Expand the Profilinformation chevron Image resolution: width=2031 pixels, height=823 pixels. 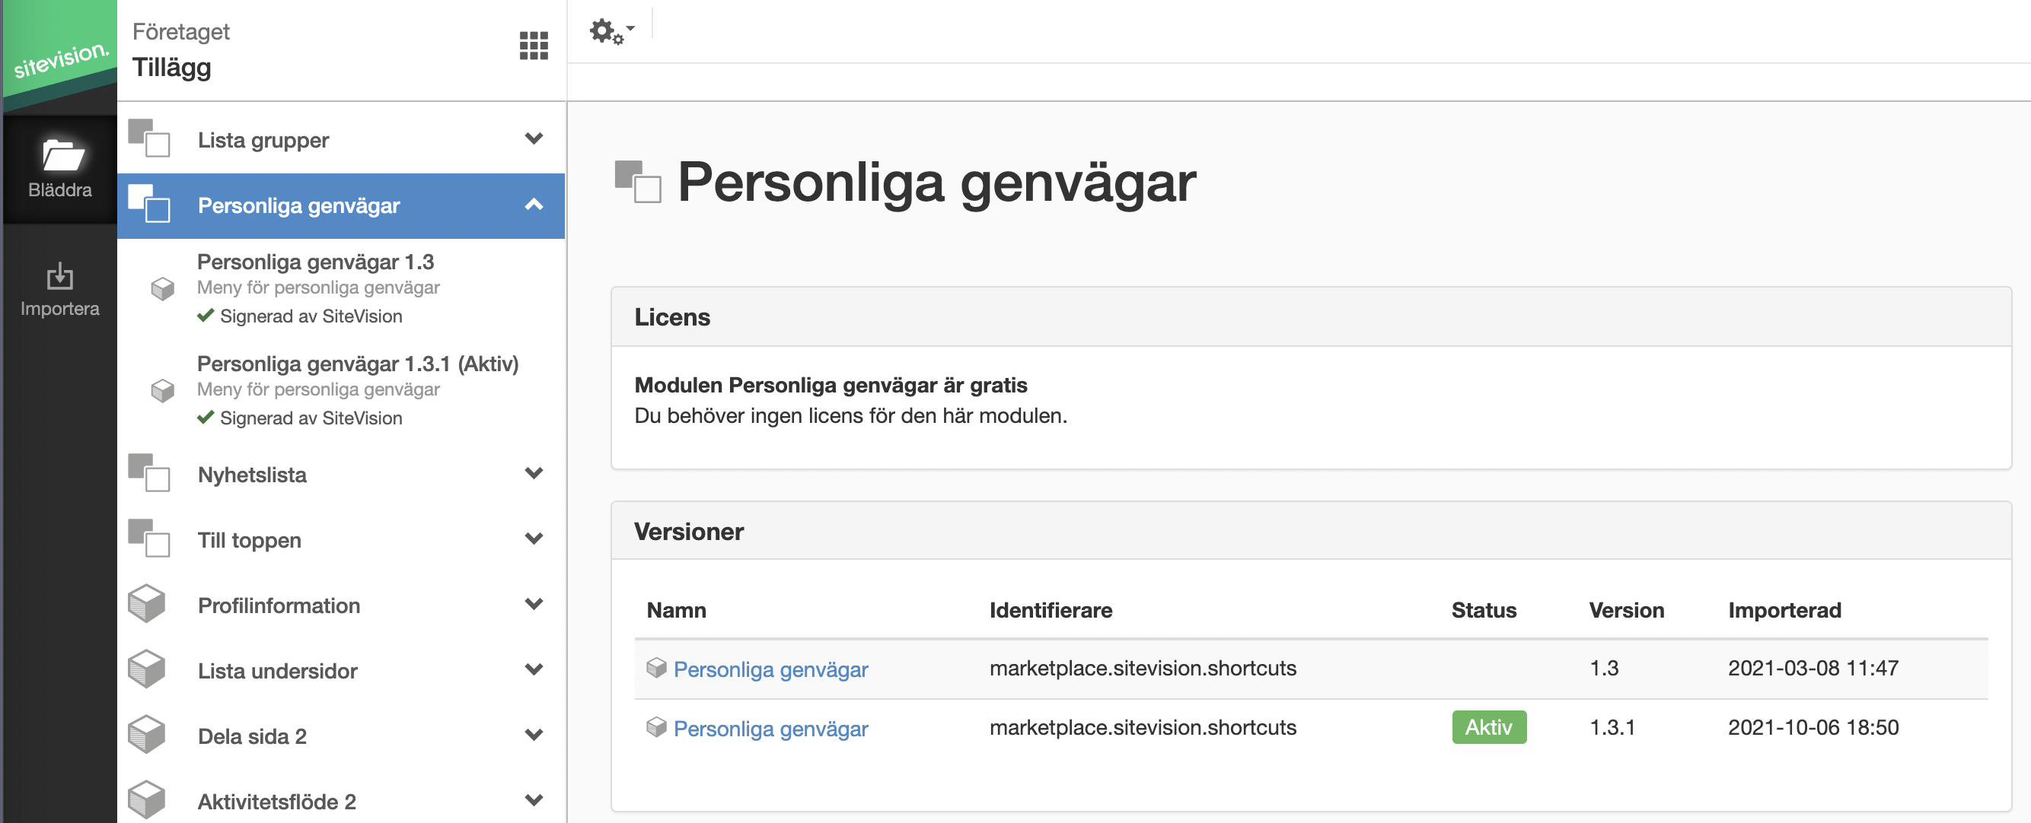tap(534, 604)
